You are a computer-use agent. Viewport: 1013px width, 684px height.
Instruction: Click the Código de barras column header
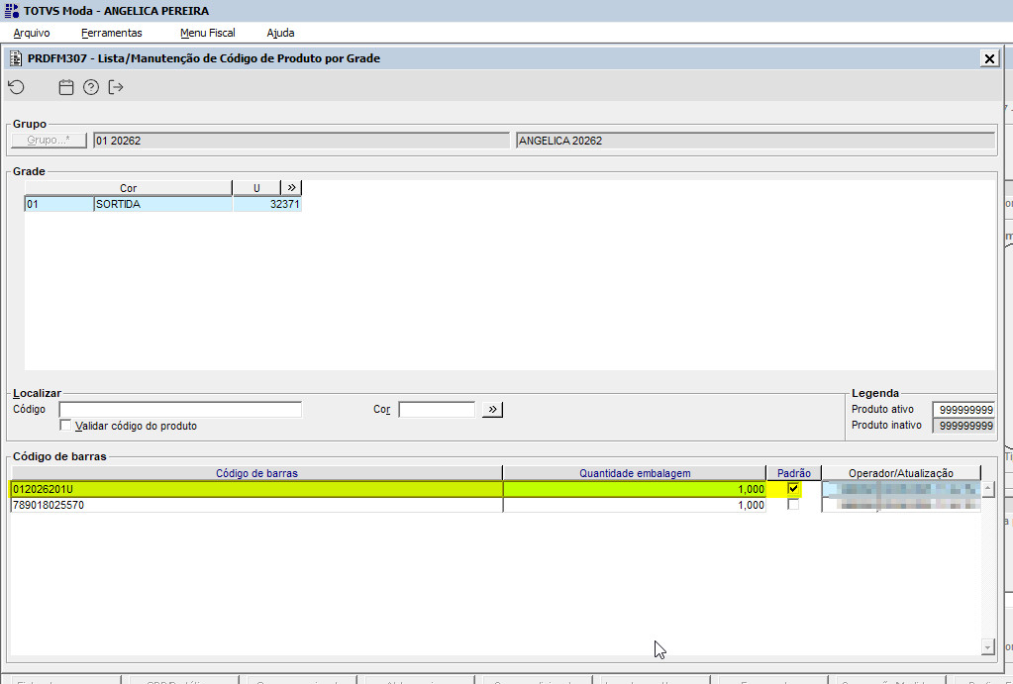(x=256, y=473)
